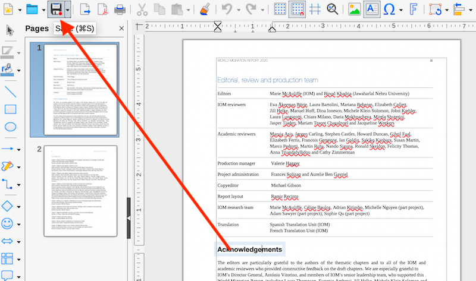The image size is (476, 281).
Task: Expand the Undo history dropdown
Action: (239, 10)
